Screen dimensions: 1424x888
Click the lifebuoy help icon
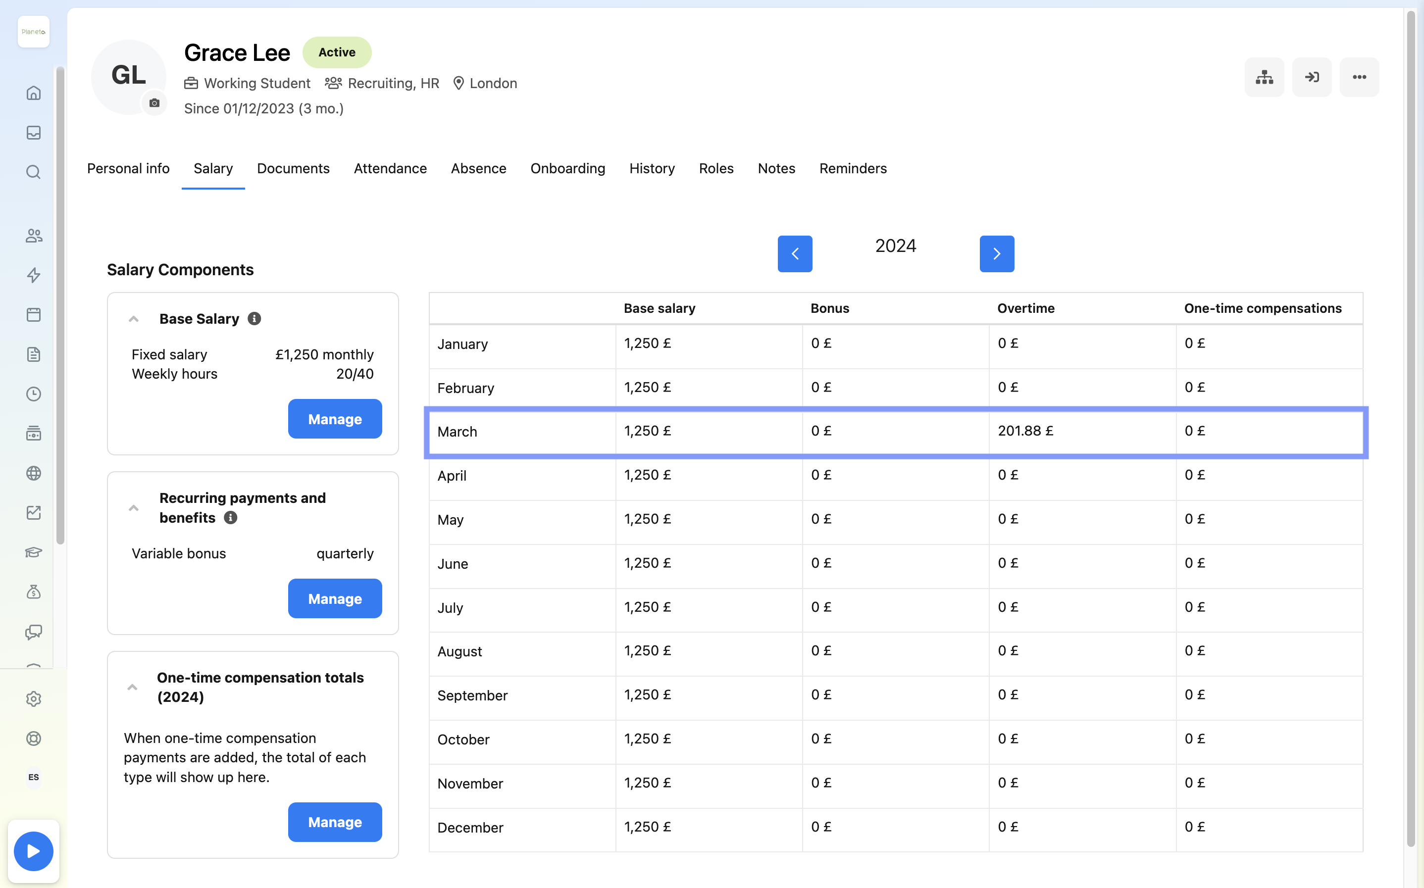click(34, 739)
